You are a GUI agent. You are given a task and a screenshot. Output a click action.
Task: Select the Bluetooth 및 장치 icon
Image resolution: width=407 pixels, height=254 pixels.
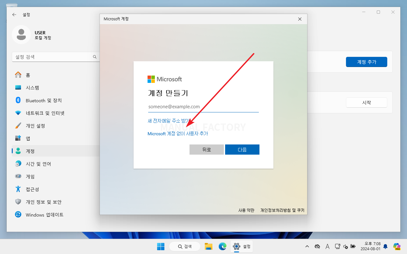click(x=18, y=100)
